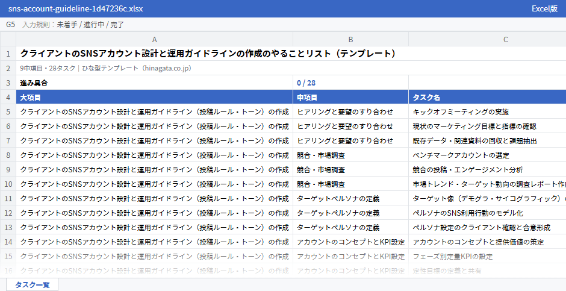Click column A cell in row 6
Viewport: 566px width, 291px height.
point(155,126)
